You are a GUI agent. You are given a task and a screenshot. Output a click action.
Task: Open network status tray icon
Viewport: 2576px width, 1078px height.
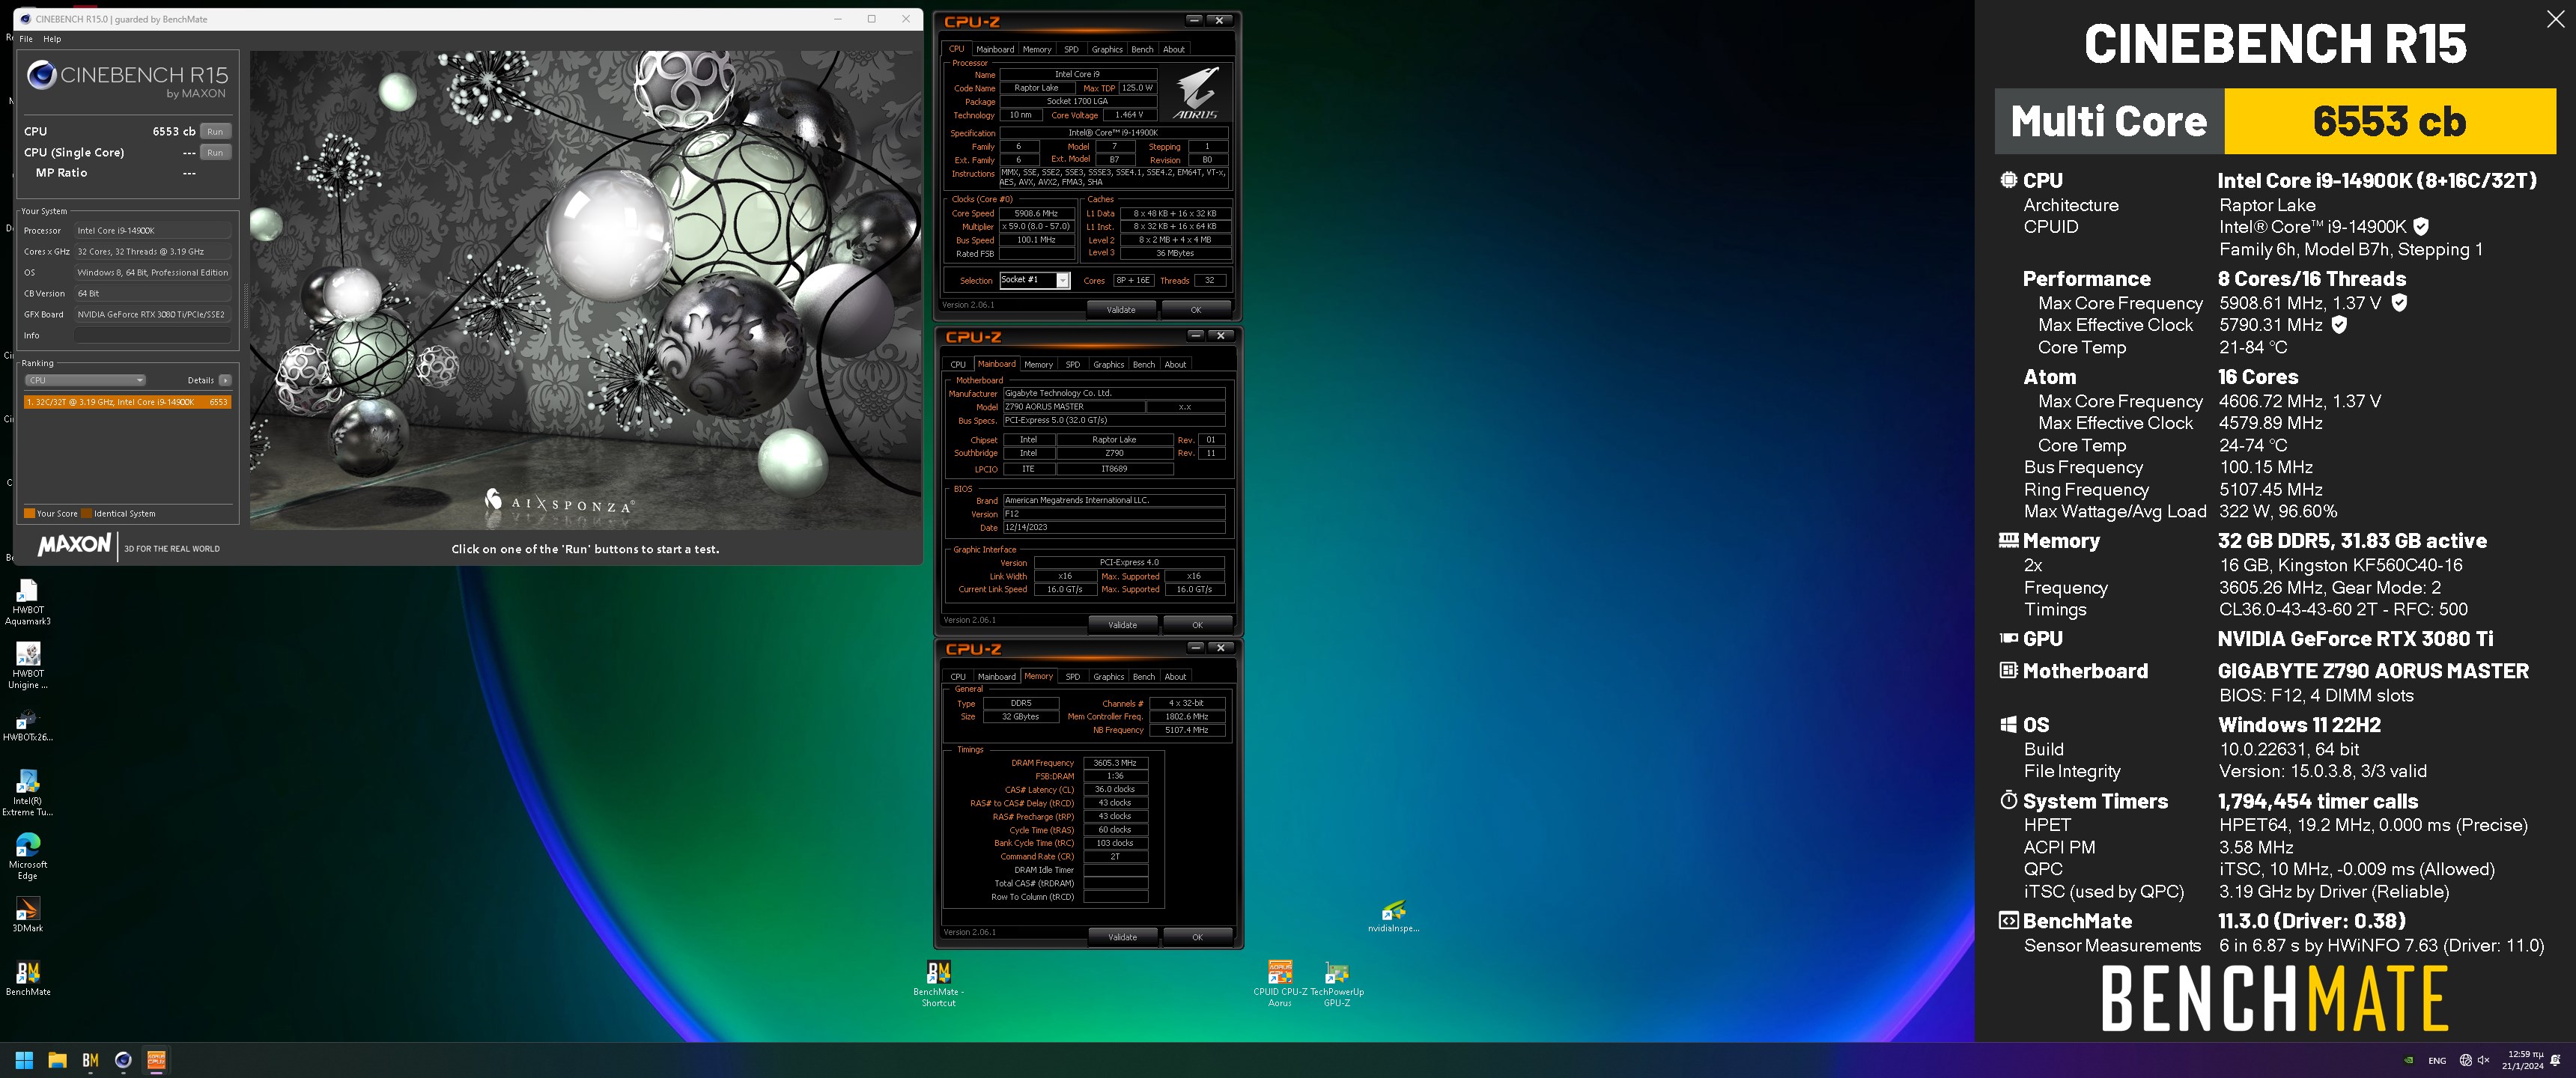pos(2466,1060)
